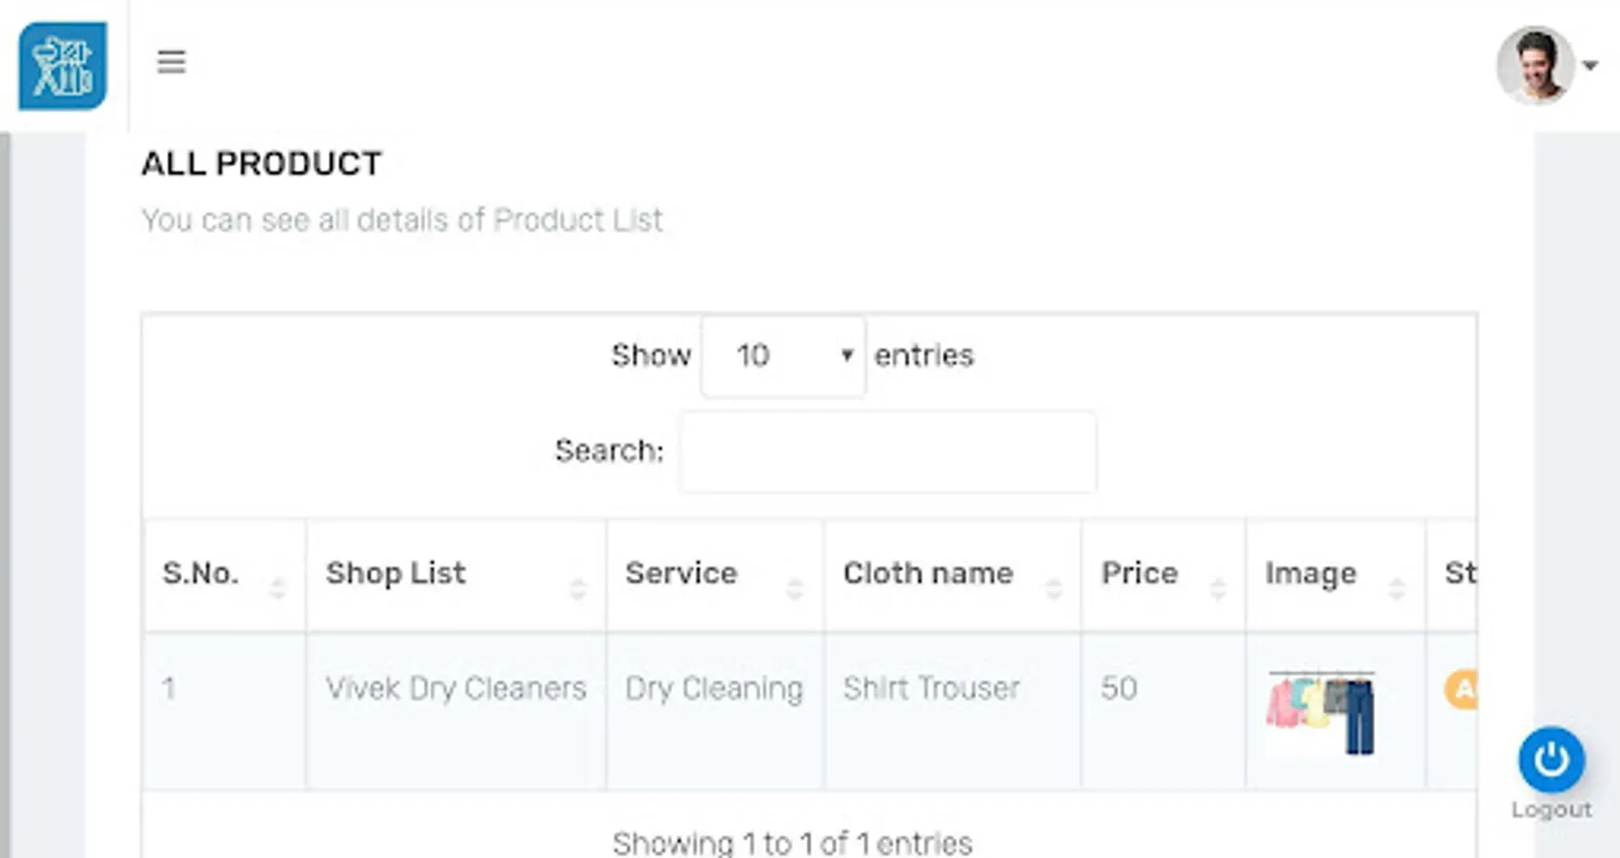The height and width of the screenshot is (858, 1620).
Task: Sort table by Service column
Action: (714, 574)
